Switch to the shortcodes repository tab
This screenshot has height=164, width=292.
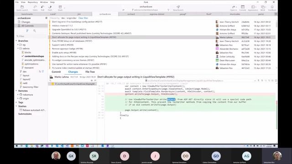pos(235,14)
